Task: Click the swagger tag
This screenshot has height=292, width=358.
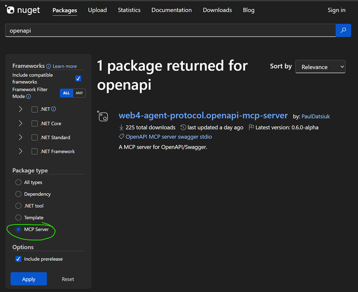Action: coord(188,137)
